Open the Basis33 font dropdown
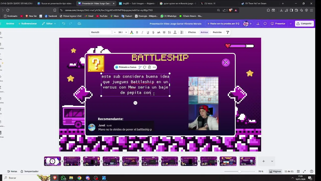 pyautogui.click(x=101, y=32)
